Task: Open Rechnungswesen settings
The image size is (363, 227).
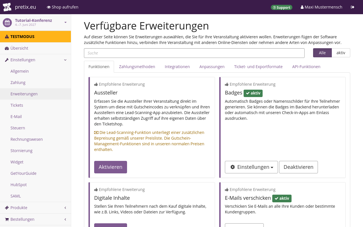Action: [35, 139]
